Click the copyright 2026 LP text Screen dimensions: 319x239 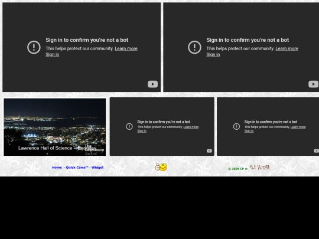pos(238,169)
